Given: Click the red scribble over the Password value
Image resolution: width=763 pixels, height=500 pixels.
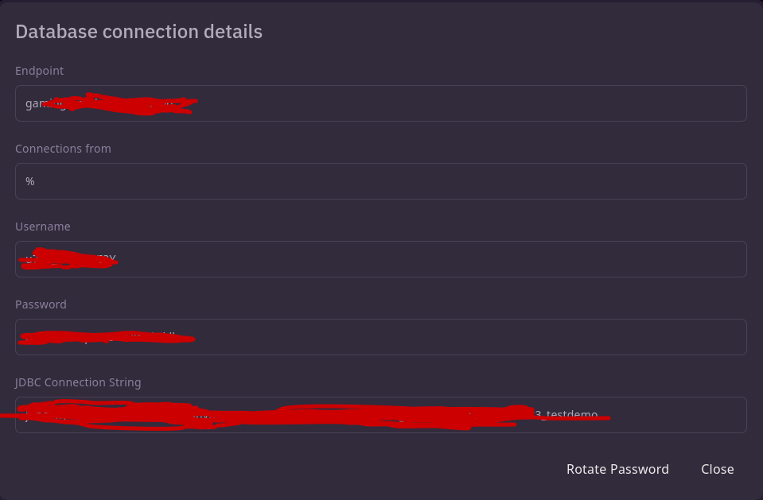Looking at the screenshot, I should pos(103,339).
